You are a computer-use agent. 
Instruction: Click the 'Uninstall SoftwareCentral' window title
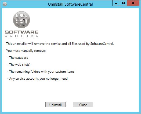click(x=70, y=4)
